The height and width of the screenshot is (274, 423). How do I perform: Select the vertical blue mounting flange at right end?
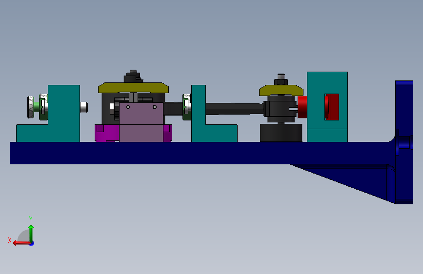404,142
